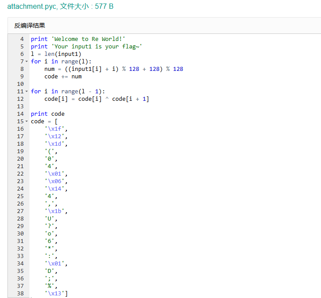This screenshot has width=321, height=298.
Task: Click the code += num statement
Action: click(63, 76)
